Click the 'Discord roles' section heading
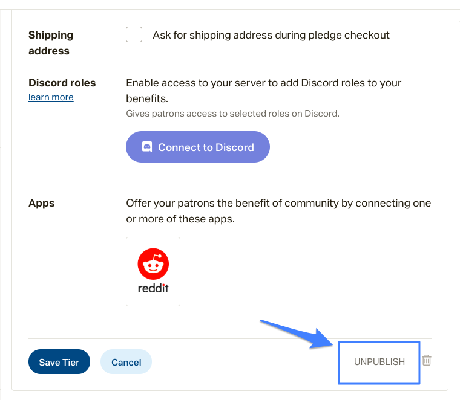This screenshot has width=460, height=400. (62, 83)
